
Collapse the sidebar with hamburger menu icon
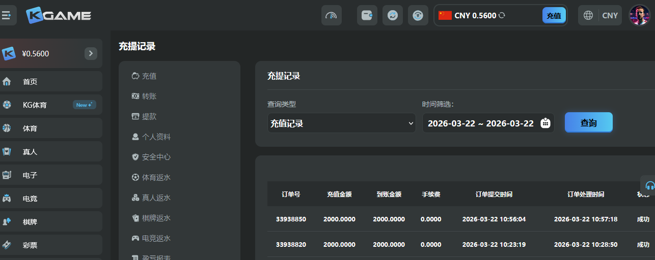7,15
